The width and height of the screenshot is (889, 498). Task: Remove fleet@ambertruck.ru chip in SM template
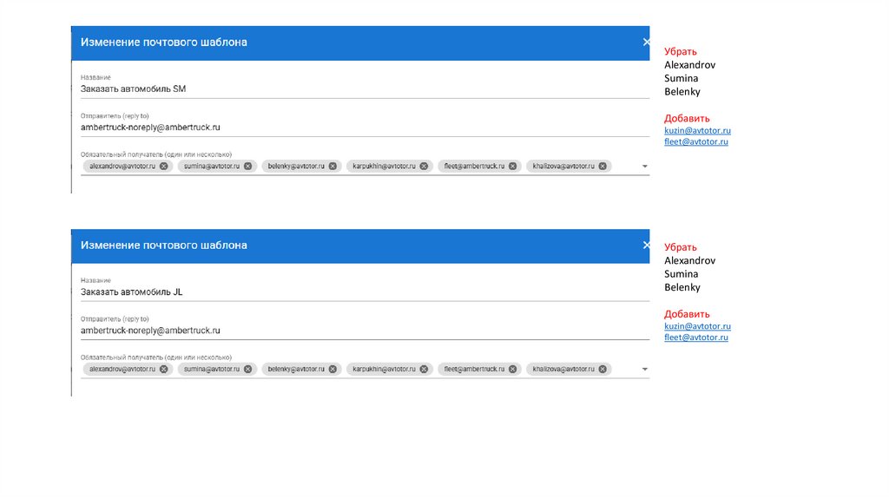pyautogui.click(x=512, y=166)
